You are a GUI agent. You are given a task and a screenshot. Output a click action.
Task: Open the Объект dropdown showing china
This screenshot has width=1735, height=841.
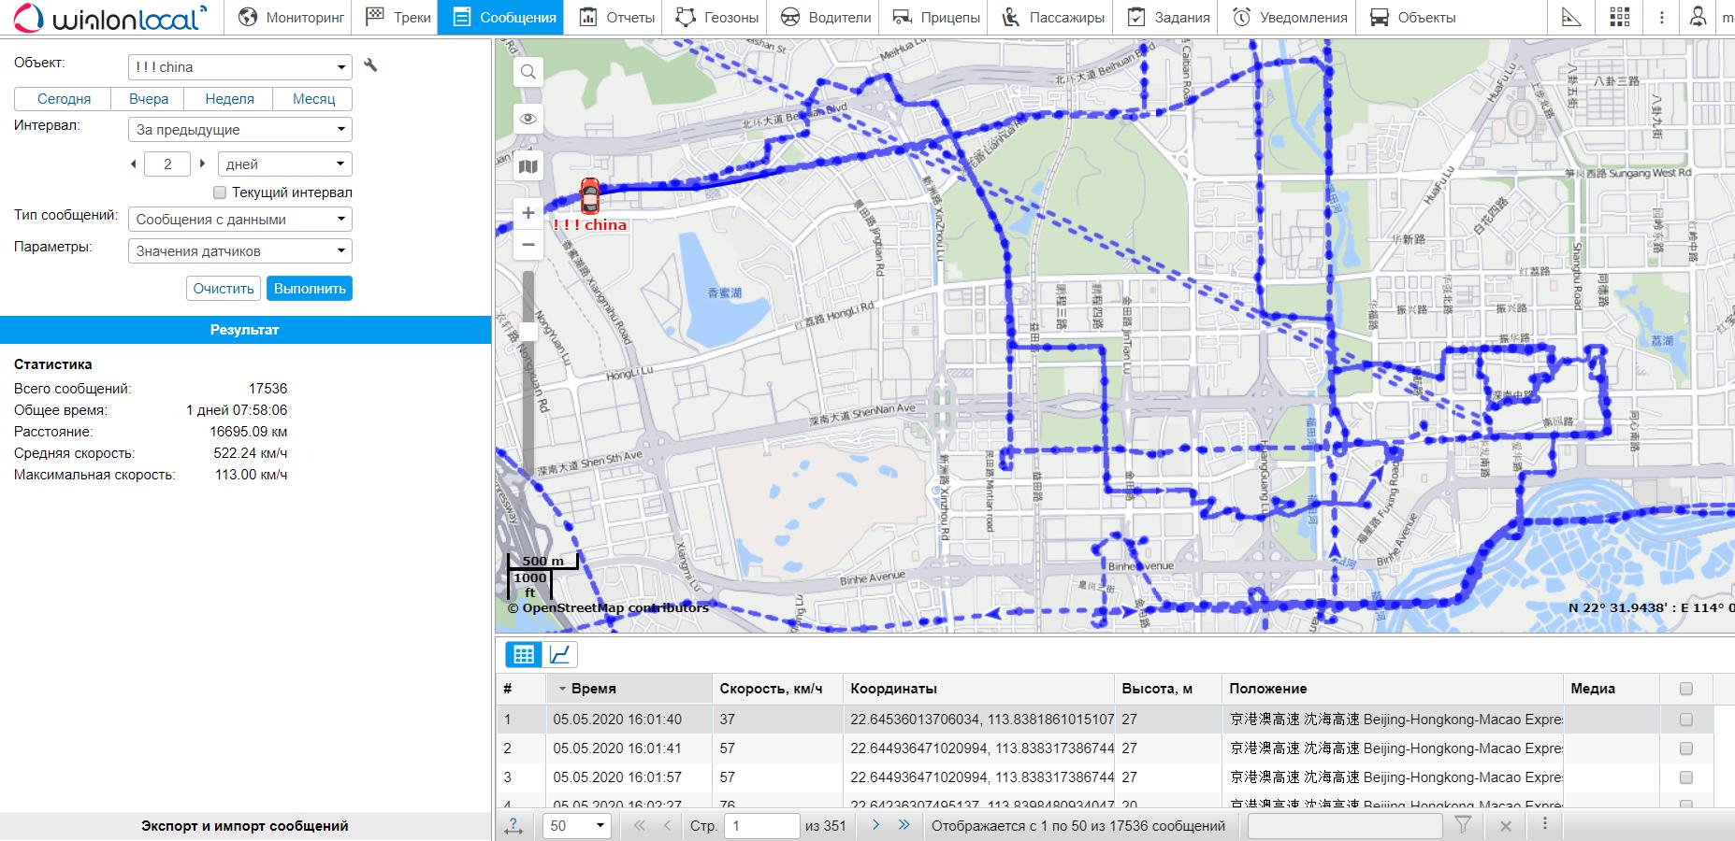point(239,67)
